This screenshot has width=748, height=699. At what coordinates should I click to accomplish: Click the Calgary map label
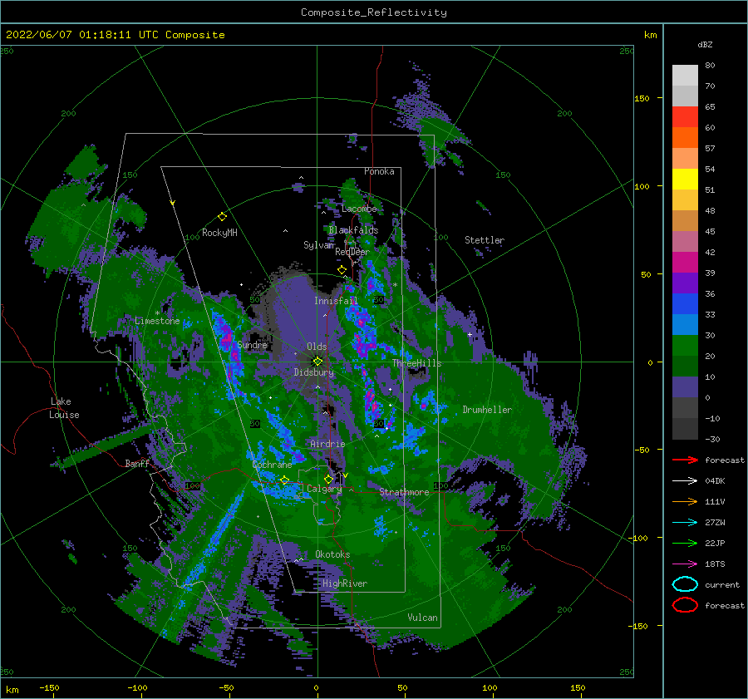pyautogui.click(x=324, y=489)
